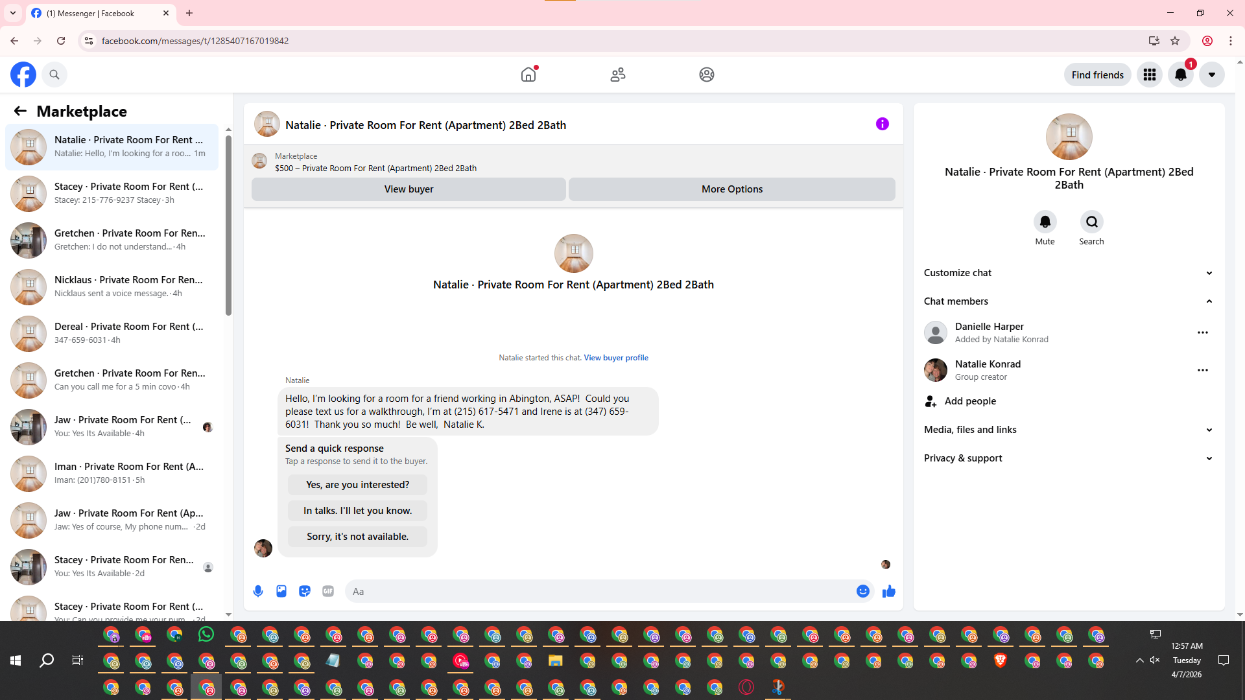The image size is (1245, 700).
Task: Open Jaw chat 'Yes Its Available' 4h
Action: click(112, 426)
